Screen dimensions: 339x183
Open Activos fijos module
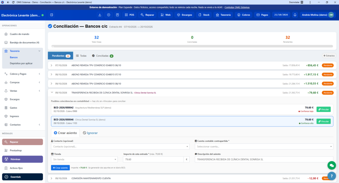(23, 168)
